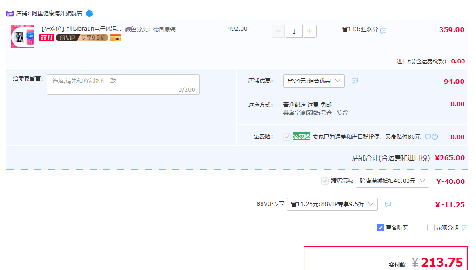Screen dimensions: 476x270
Task: Increase quantity with the plus button
Action: pos(310,31)
